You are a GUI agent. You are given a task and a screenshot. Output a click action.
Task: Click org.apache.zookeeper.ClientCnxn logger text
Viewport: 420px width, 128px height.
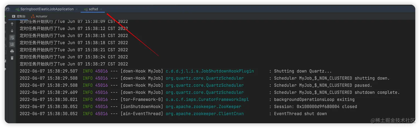[x=205, y=114]
